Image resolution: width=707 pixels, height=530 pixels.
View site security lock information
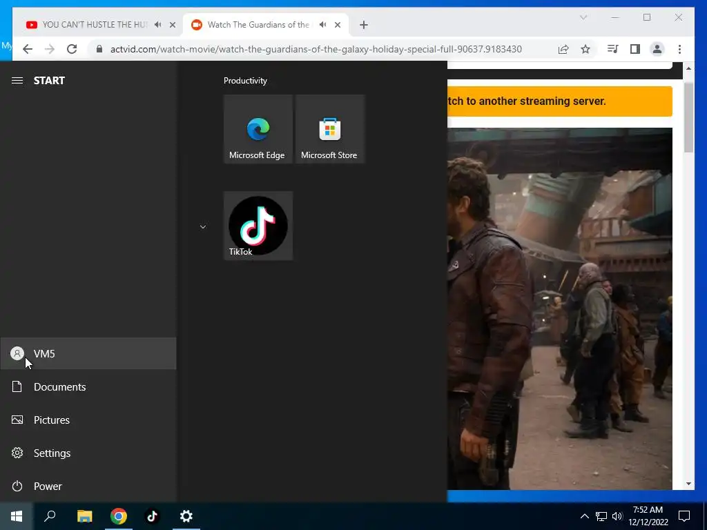pos(99,49)
